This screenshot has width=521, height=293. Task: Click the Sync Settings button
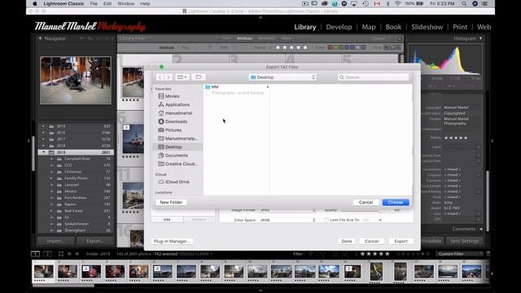click(465, 241)
